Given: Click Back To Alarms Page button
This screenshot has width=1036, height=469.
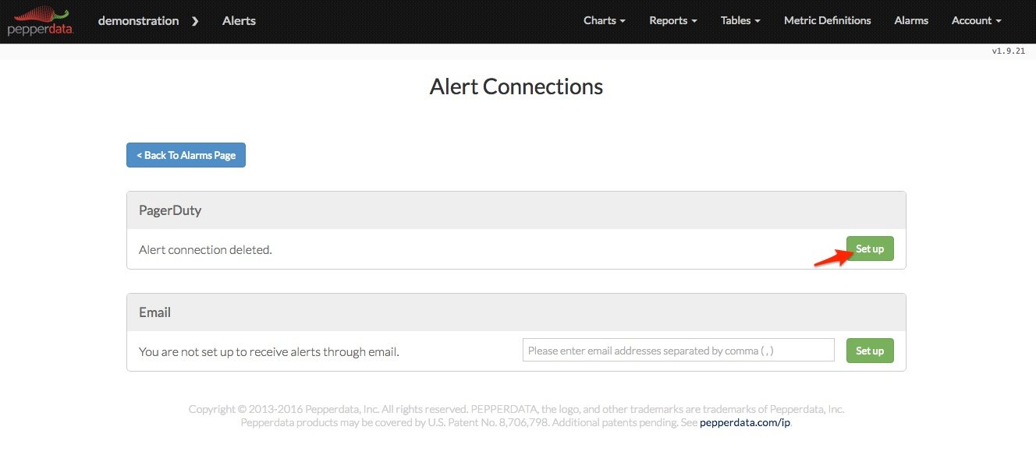Looking at the screenshot, I should pos(186,155).
